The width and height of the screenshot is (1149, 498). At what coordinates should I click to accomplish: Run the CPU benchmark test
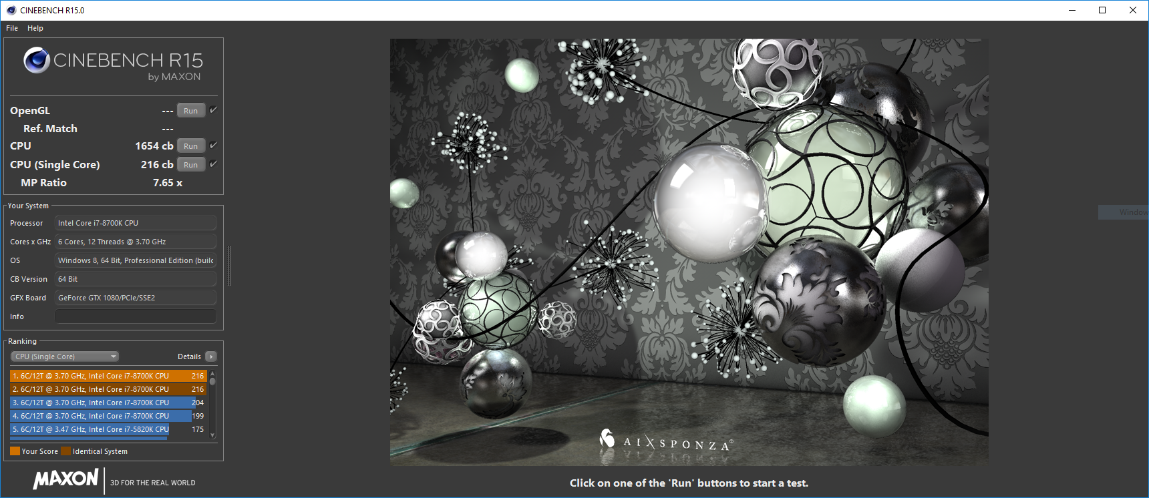click(191, 146)
